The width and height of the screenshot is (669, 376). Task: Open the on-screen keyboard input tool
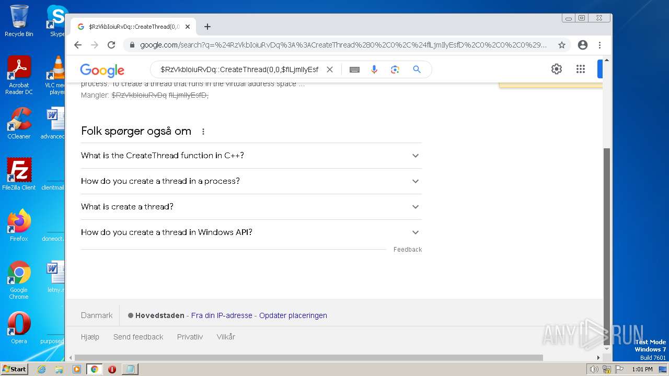pos(354,69)
